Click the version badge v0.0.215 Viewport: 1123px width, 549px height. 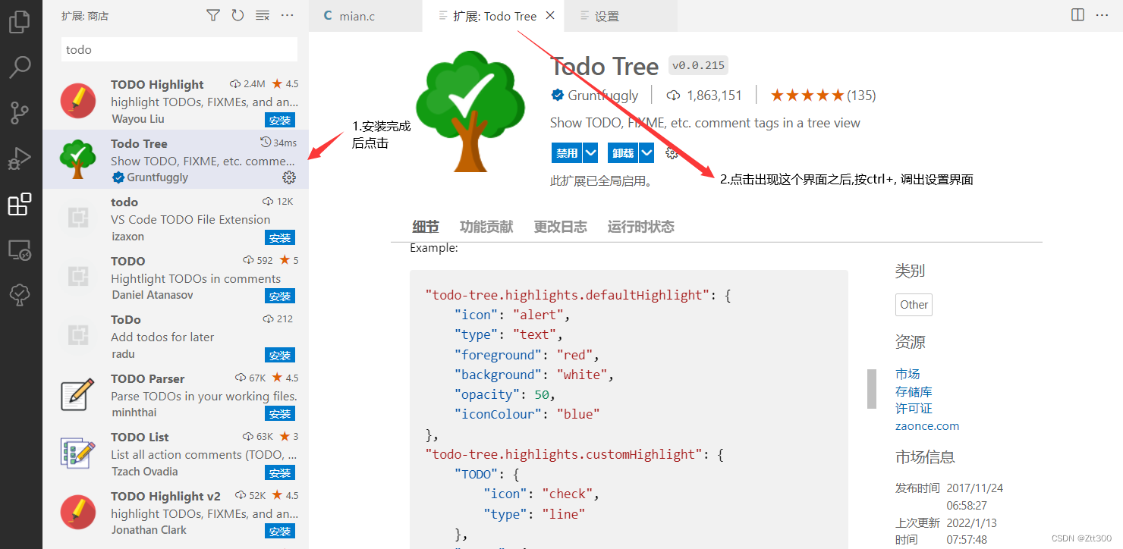698,66
